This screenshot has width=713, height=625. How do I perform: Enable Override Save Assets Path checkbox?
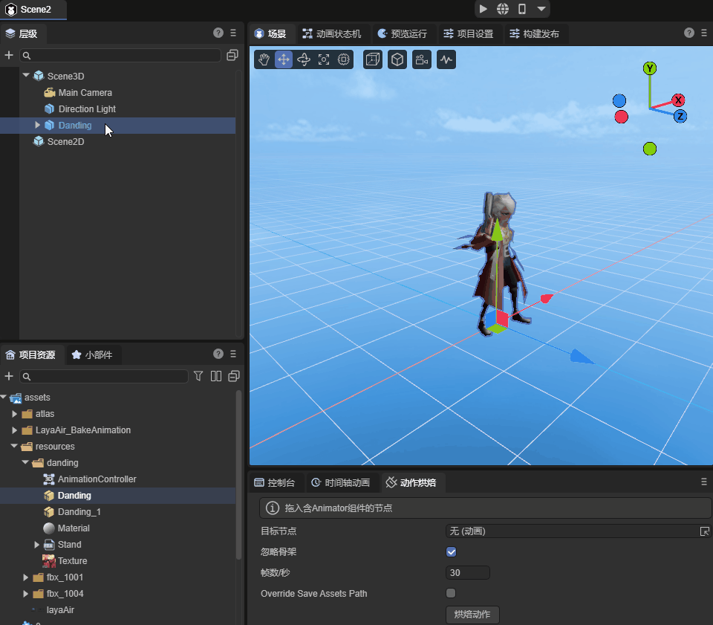click(451, 593)
